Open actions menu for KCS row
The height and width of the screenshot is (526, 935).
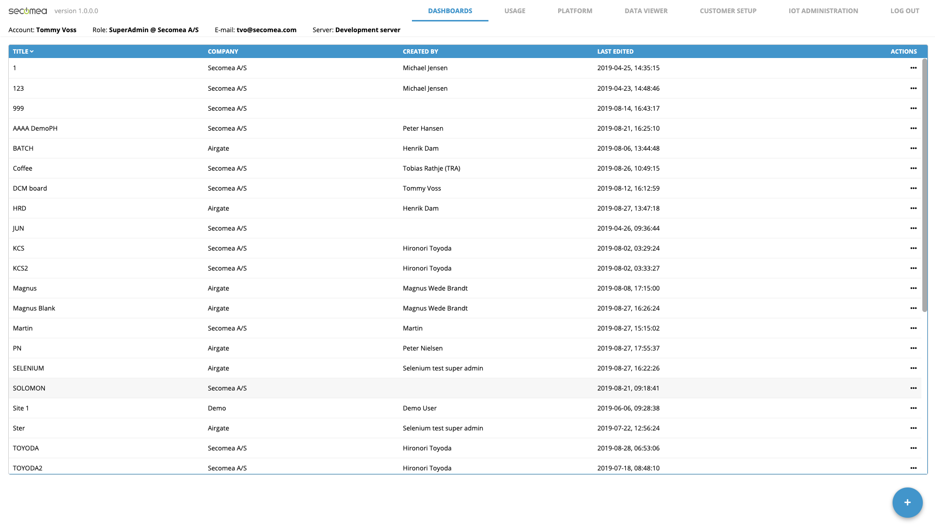pos(913,248)
